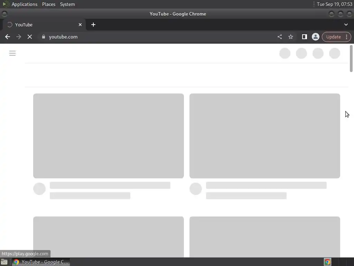Open the Places menu
Viewport: 354px width, 266px height.
(x=48, y=4)
